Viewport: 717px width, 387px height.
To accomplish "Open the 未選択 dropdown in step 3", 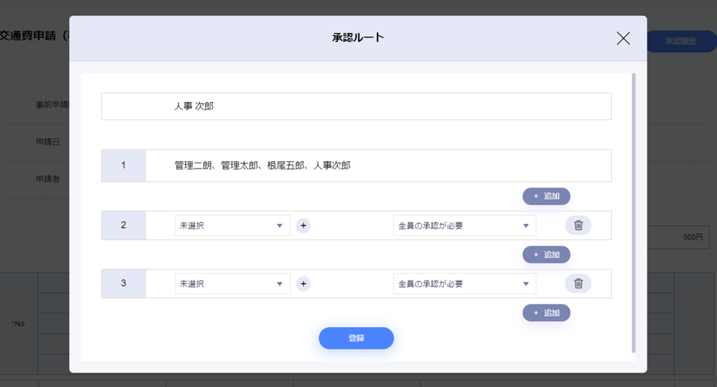I will click(x=232, y=284).
